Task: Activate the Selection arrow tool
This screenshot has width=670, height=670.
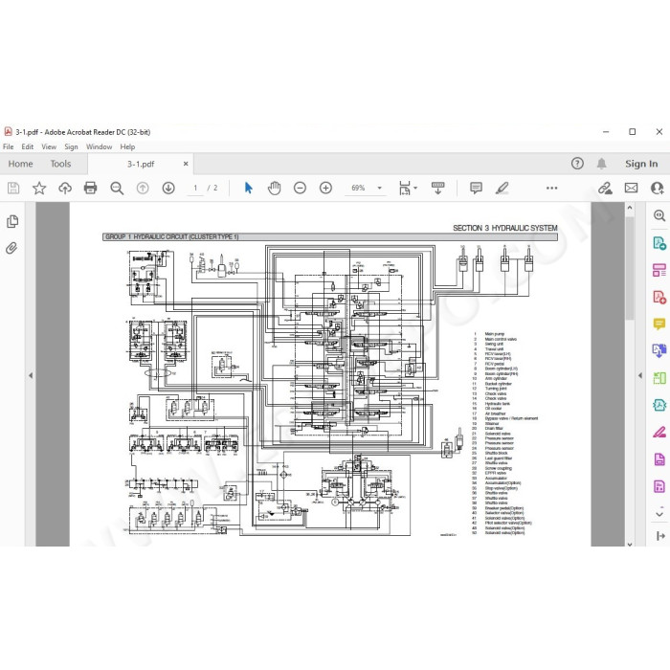Action: tap(248, 188)
